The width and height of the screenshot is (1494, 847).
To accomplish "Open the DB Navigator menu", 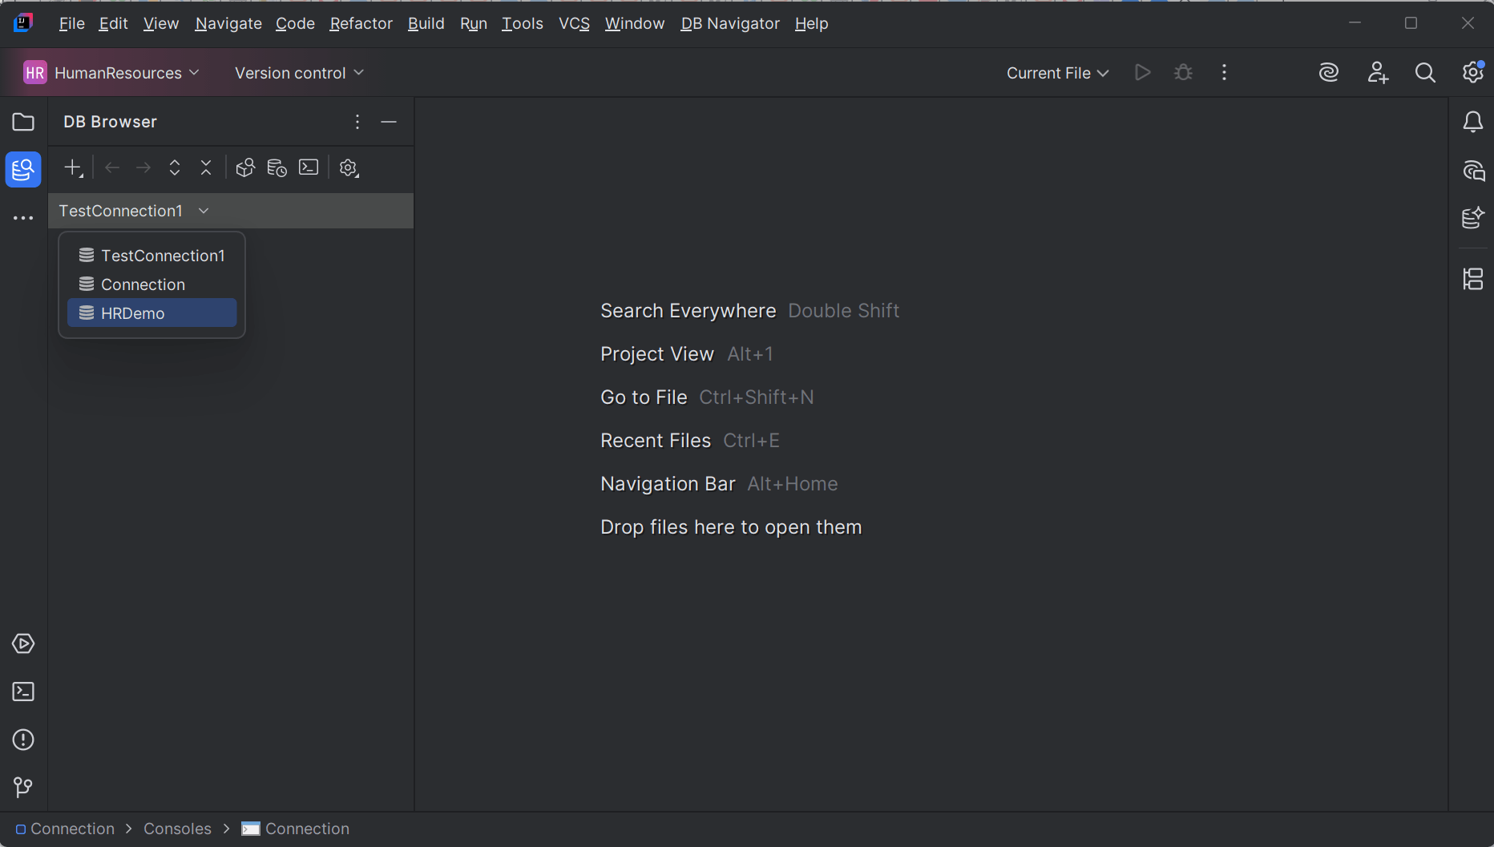I will (729, 23).
